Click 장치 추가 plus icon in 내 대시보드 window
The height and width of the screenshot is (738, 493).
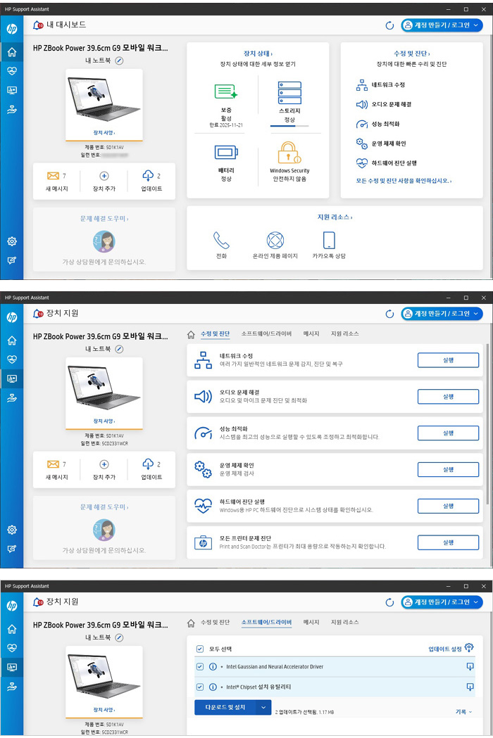tap(104, 176)
